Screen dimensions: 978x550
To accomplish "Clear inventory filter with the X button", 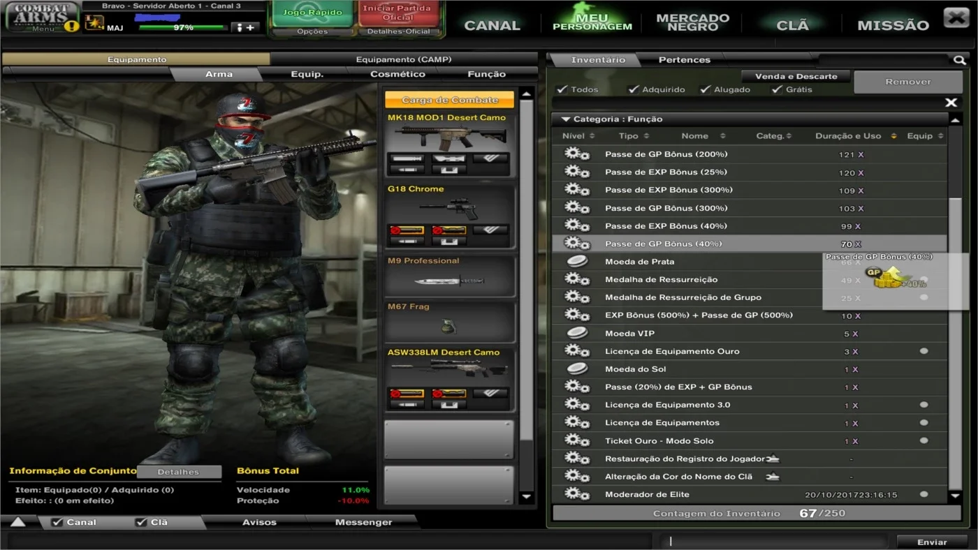I will 951,103.
